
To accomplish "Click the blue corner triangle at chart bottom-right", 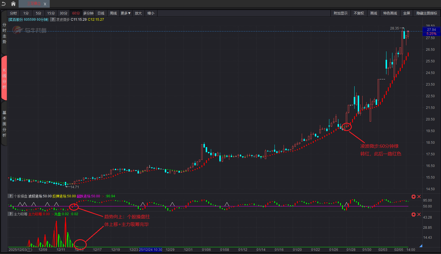I will [x=421, y=245].
